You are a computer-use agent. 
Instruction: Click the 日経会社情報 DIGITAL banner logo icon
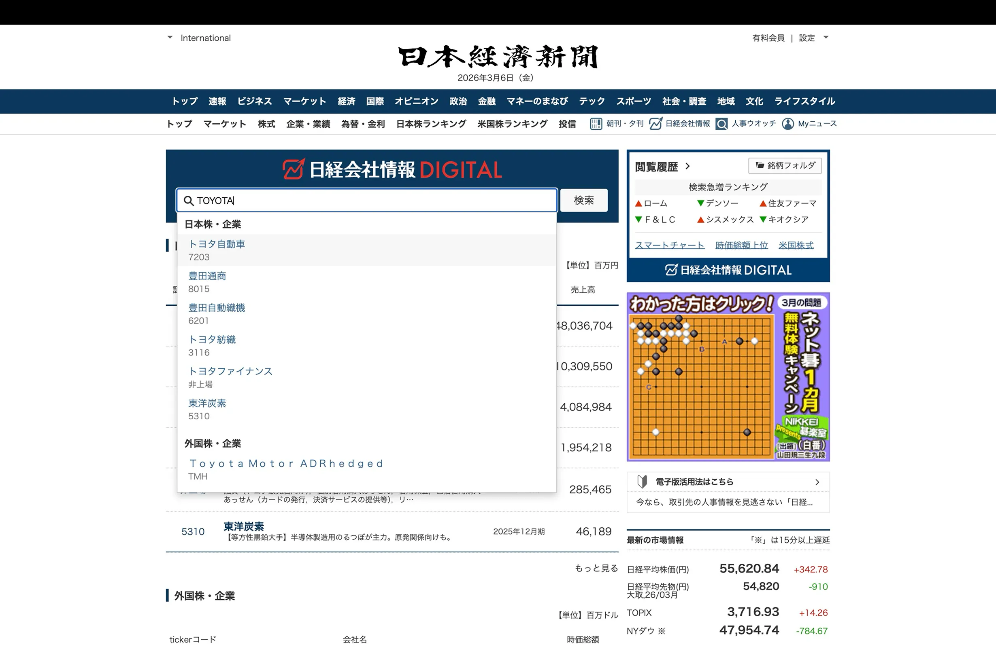[294, 169]
